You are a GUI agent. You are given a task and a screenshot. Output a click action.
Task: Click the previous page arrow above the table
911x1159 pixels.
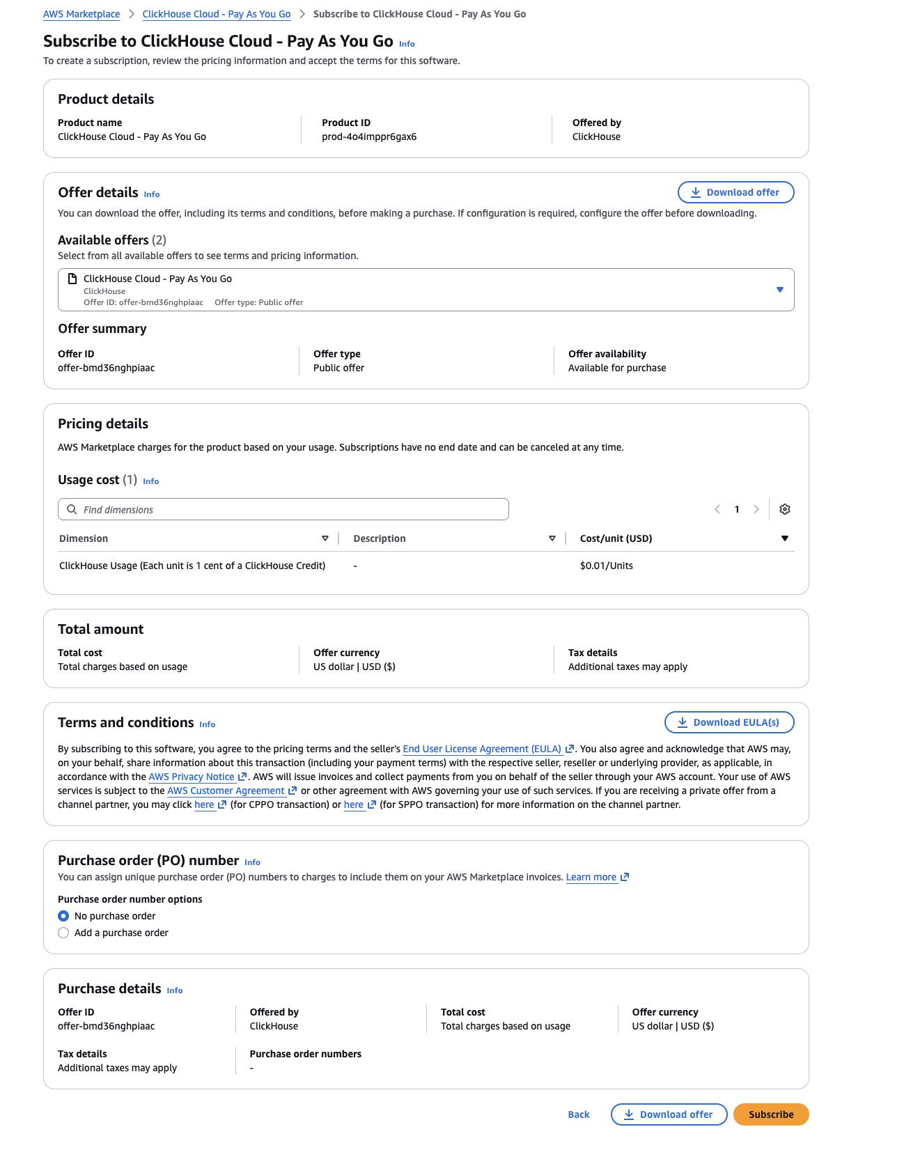[x=717, y=509]
